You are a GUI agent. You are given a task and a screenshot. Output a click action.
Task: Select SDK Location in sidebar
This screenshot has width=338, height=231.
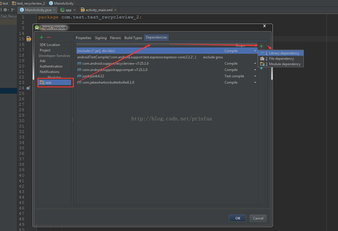coord(50,45)
